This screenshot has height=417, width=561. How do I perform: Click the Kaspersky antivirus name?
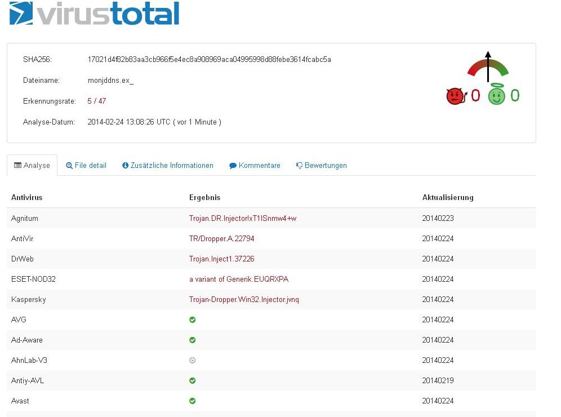(x=29, y=300)
